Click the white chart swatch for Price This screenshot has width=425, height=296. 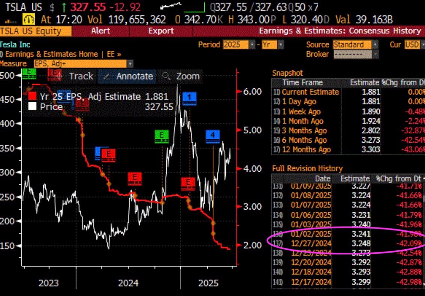[32, 106]
